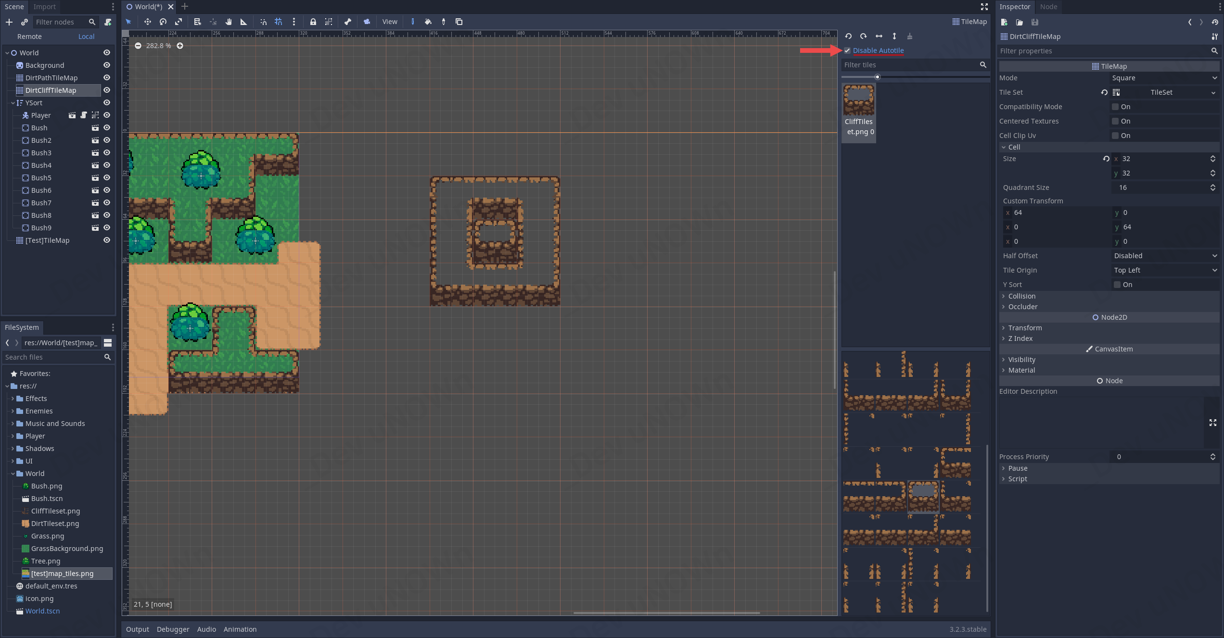Screen dimensions: 1224x638
Task: Select the Rotate mode tool
Action: (163, 22)
